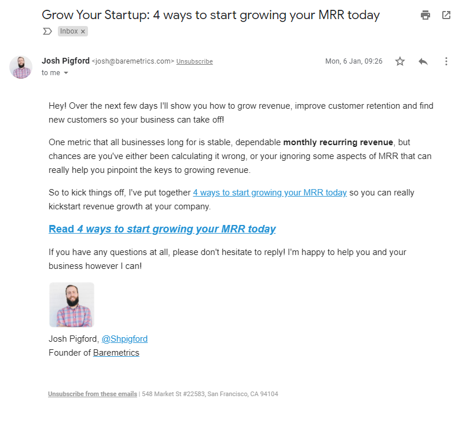Click the importance marker icon beside Inbox
The height and width of the screenshot is (421, 466).
click(x=47, y=31)
